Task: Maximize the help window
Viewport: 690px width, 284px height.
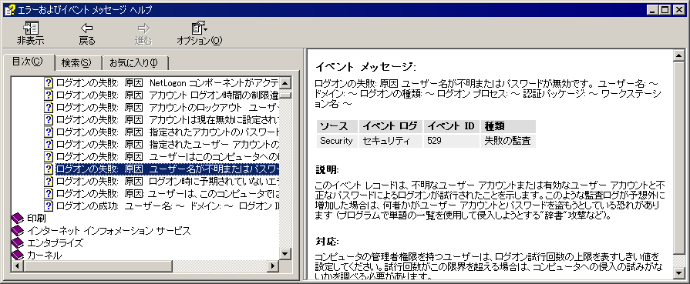Action: pyautogui.click(x=665, y=10)
